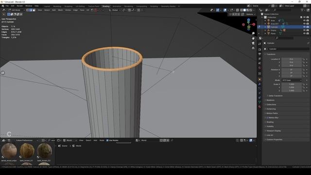
Task: Open the File menu
Action: [7, 6]
